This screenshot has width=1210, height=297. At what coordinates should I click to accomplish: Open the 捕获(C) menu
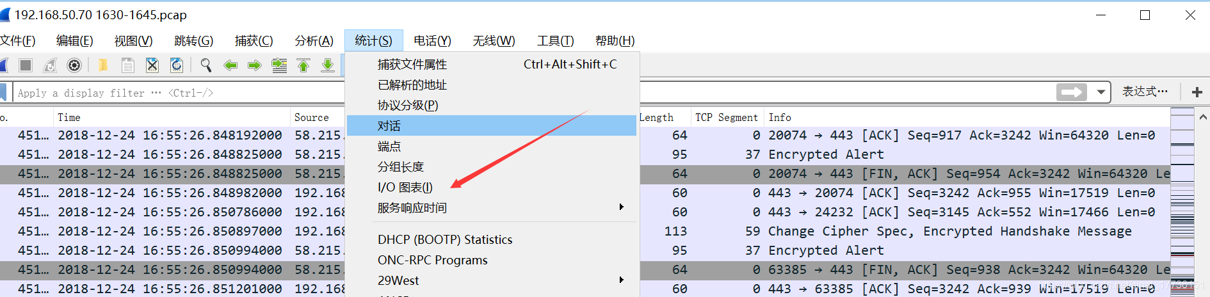(x=254, y=41)
